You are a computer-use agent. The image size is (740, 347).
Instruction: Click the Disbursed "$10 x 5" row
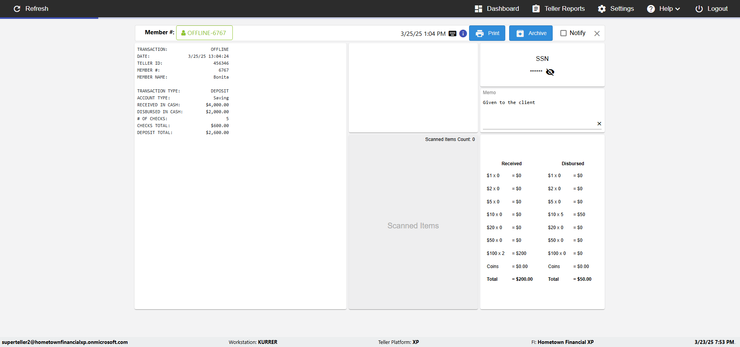tap(567, 215)
